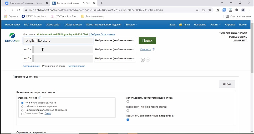Image resolution: width=254 pixels, height=134 pixels.
Task: Select Найти все искомые термины option
Action: [x=22, y=106]
